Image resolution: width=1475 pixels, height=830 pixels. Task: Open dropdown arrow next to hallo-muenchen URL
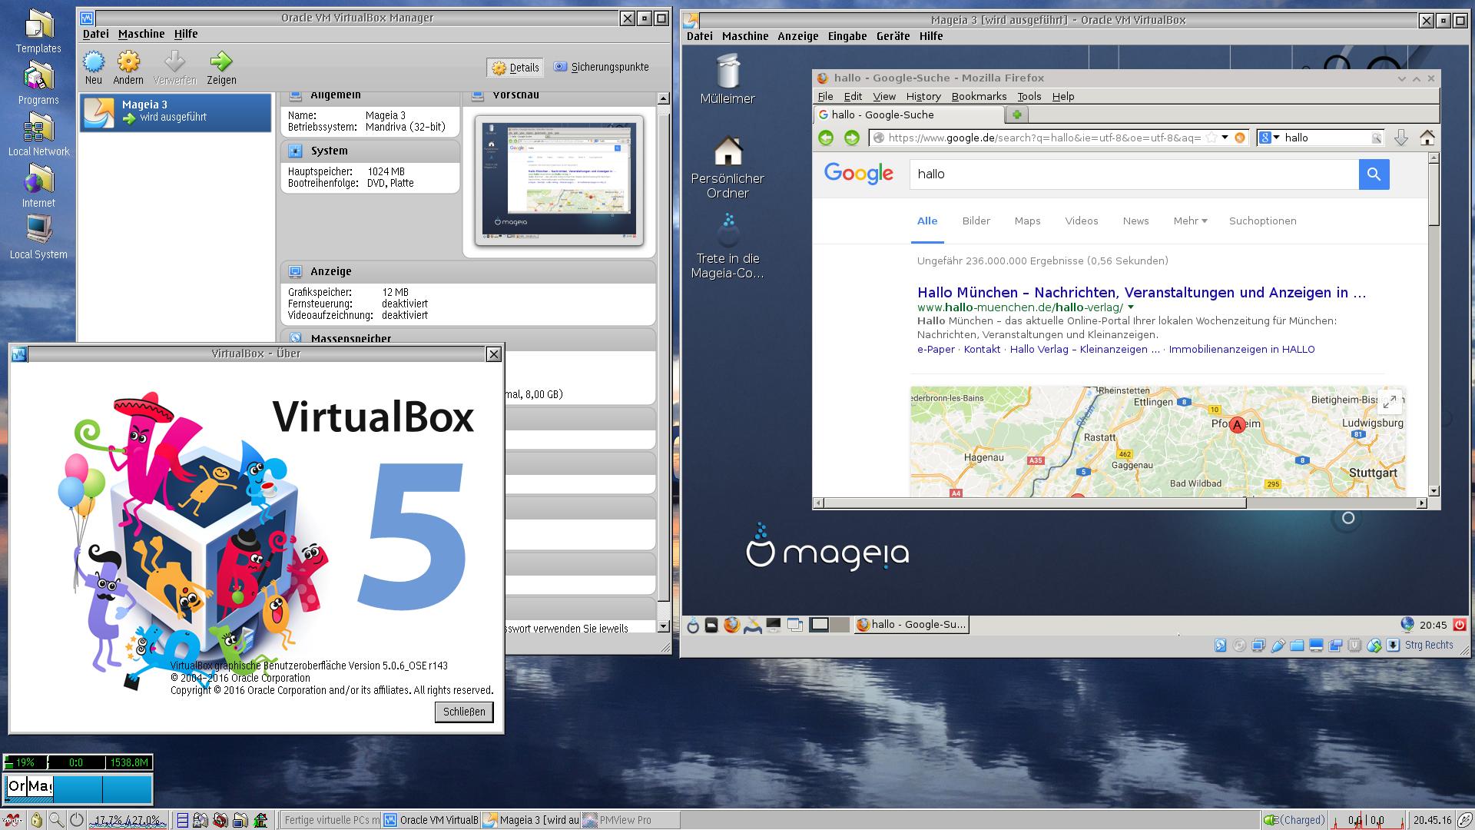tap(1131, 307)
